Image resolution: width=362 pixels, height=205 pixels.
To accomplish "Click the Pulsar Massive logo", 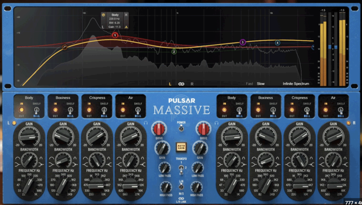I will click(182, 106).
